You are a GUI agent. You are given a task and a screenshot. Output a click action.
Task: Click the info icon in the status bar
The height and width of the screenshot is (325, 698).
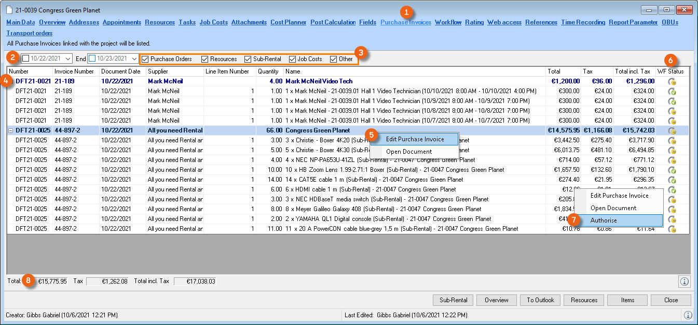click(688, 315)
